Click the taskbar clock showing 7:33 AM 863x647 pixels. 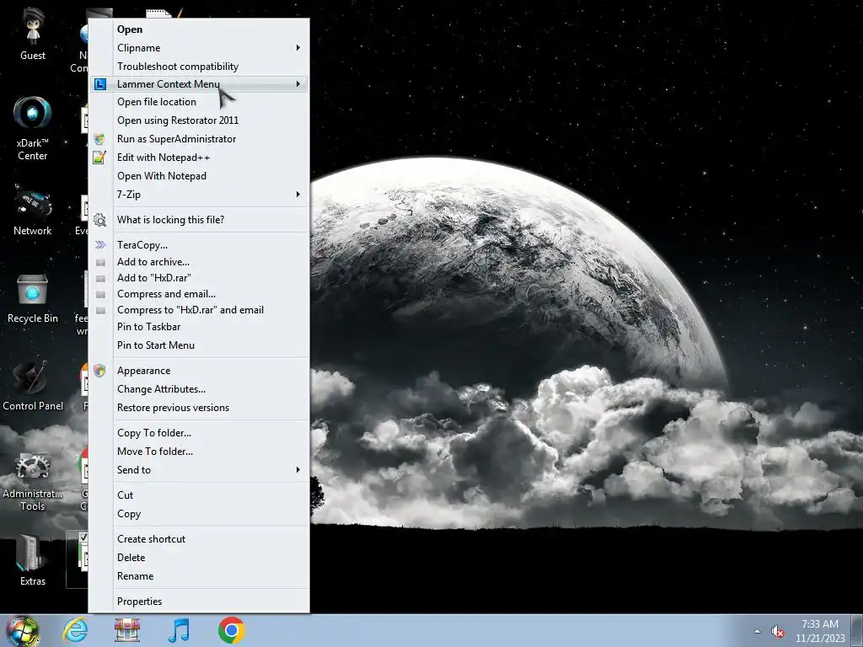pyautogui.click(x=820, y=631)
